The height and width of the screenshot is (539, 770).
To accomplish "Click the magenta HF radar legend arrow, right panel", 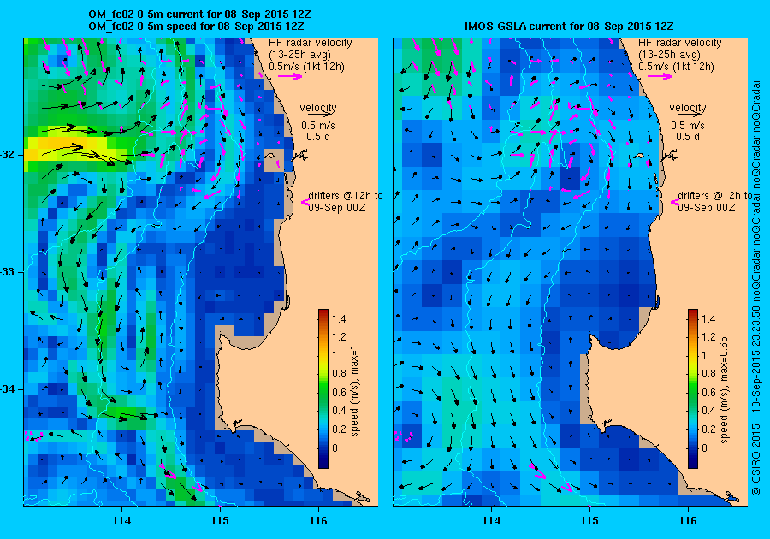I will [660, 76].
